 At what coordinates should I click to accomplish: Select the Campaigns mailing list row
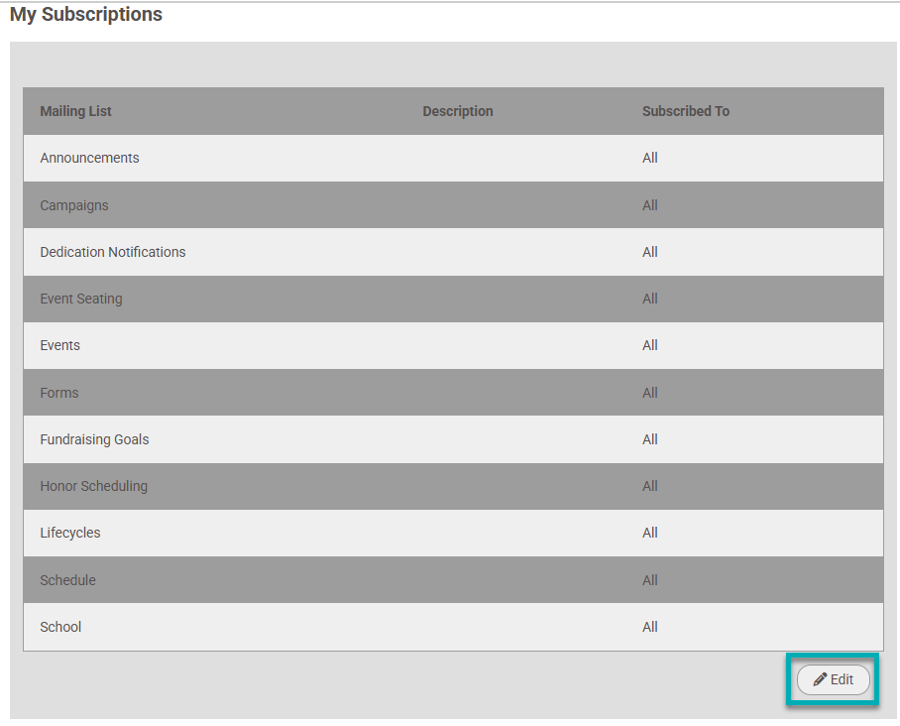(x=74, y=205)
